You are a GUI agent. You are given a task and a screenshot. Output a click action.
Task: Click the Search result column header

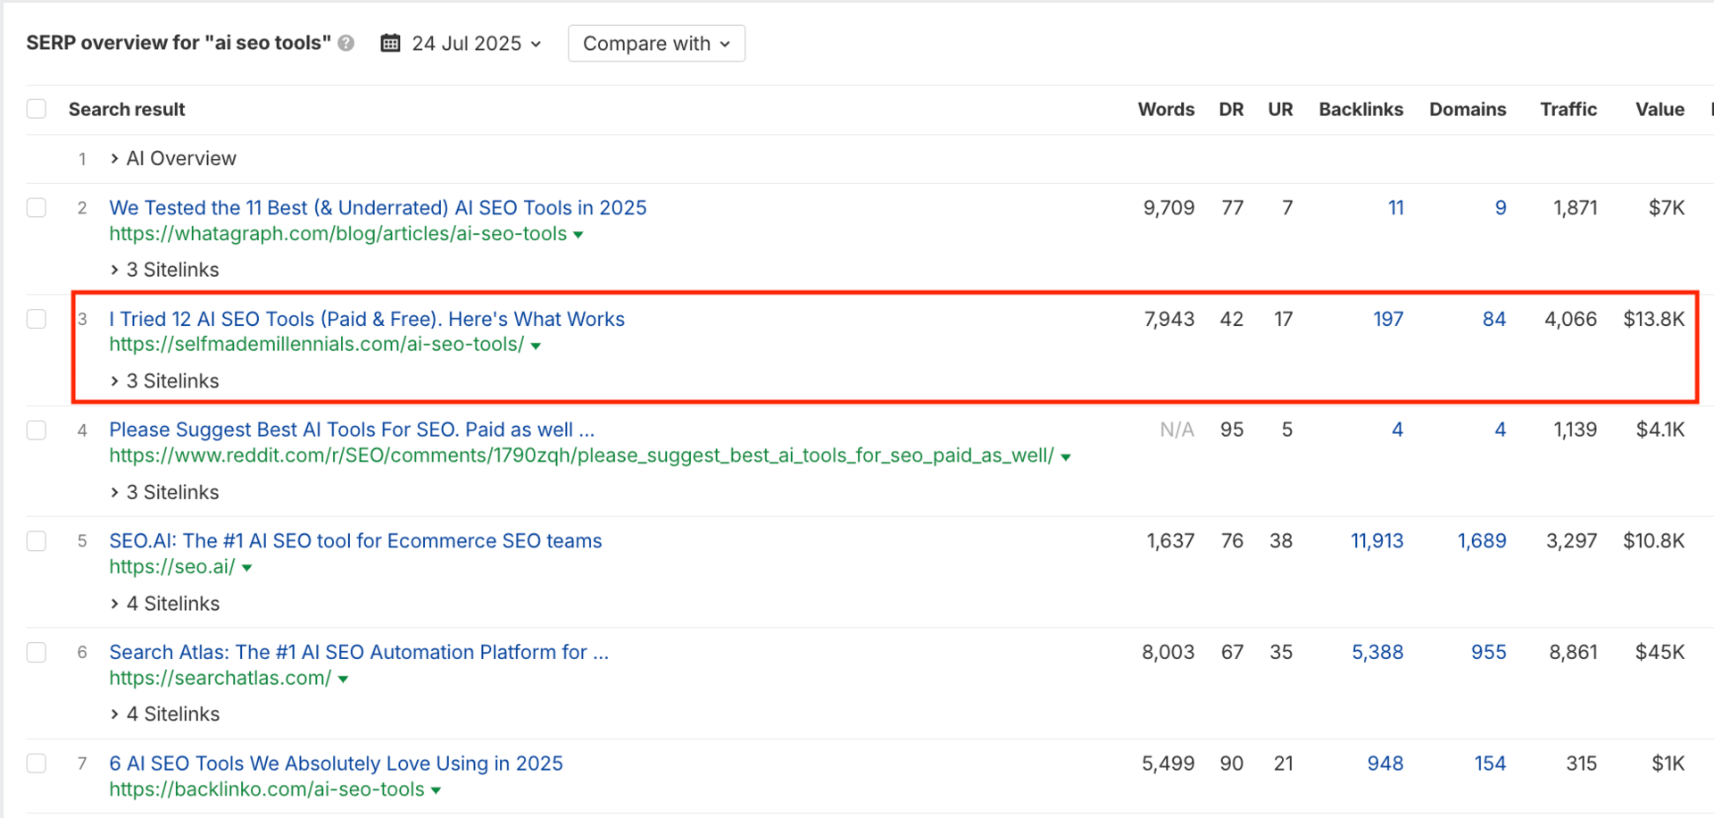click(127, 109)
